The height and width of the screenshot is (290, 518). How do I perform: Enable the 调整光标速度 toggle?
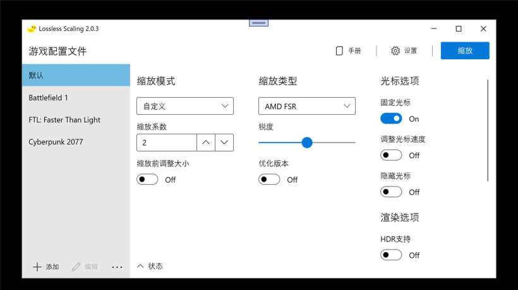click(x=391, y=155)
